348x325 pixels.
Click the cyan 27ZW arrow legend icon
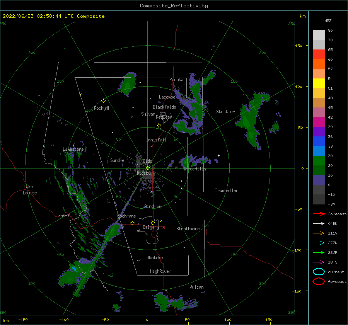click(319, 243)
